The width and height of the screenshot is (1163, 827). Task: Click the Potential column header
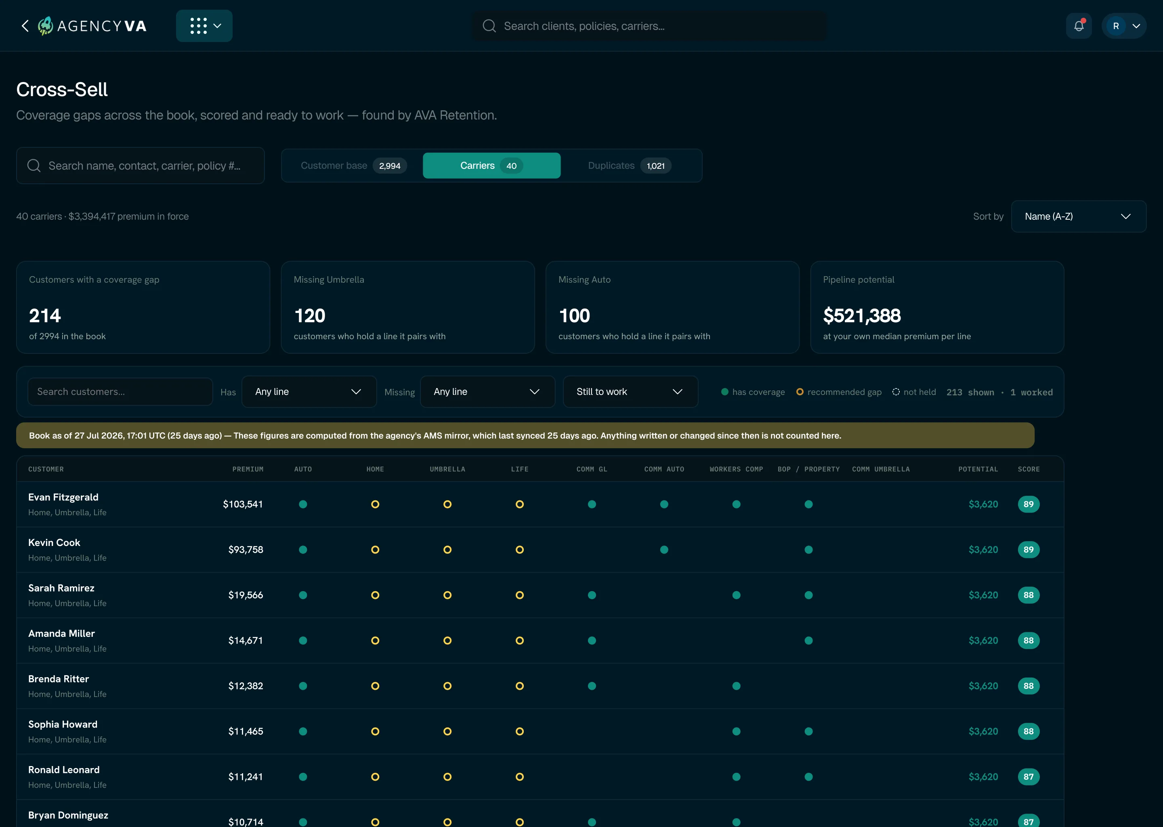(x=978, y=469)
